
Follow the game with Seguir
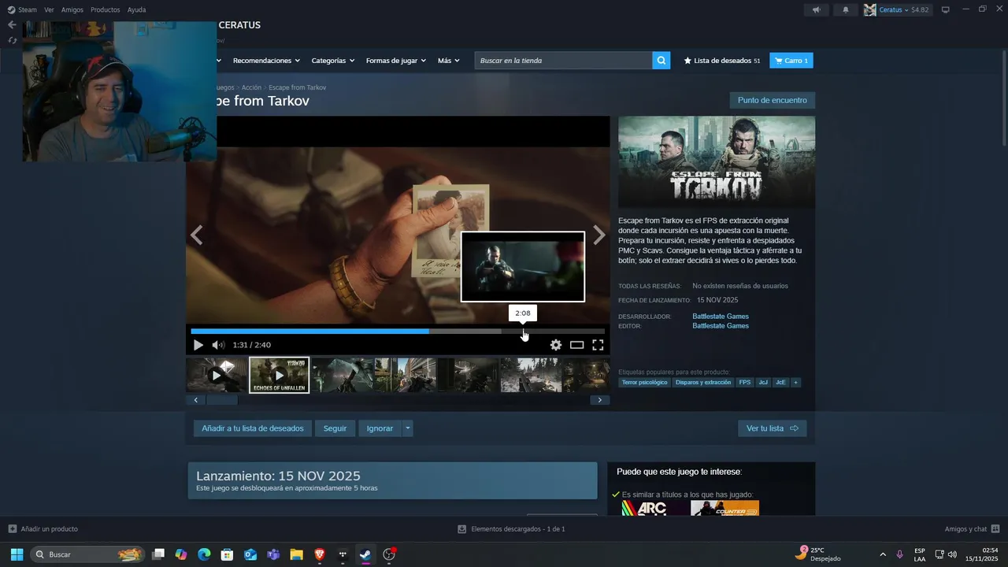335,428
